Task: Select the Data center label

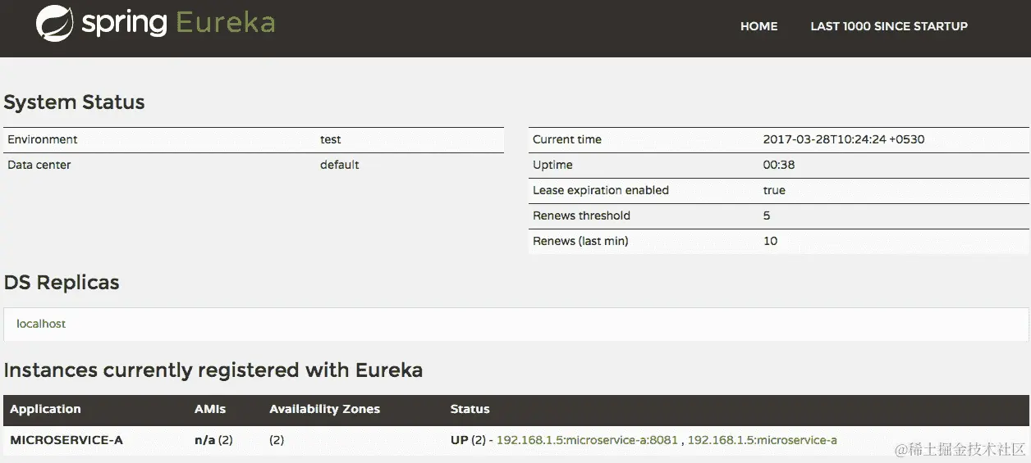Action: pyautogui.click(x=39, y=165)
